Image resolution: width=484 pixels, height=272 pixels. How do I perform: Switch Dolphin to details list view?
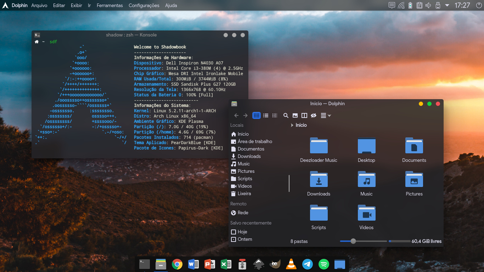[x=266, y=115]
